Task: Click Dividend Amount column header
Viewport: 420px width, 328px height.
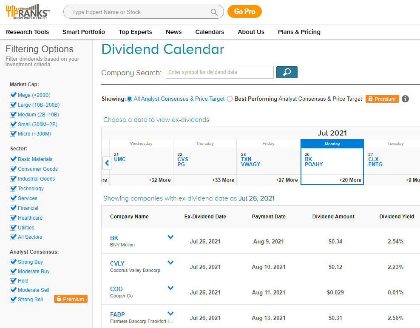Action: 333,217
